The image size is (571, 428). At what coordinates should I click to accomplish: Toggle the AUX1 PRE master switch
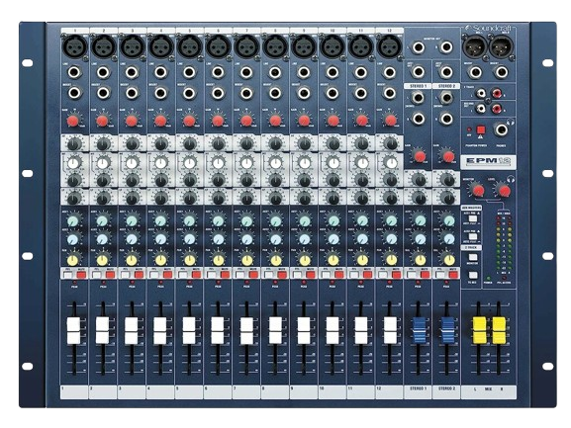[473, 218]
